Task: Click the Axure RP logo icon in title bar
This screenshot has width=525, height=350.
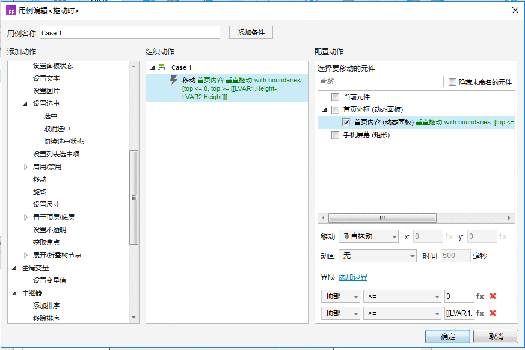Action: (11, 10)
